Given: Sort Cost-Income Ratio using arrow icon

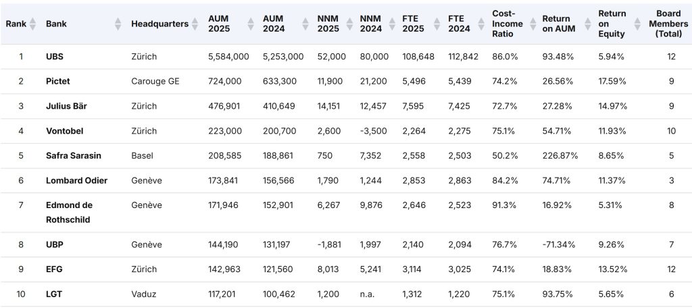Looking at the screenshot, I should click(533, 24).
